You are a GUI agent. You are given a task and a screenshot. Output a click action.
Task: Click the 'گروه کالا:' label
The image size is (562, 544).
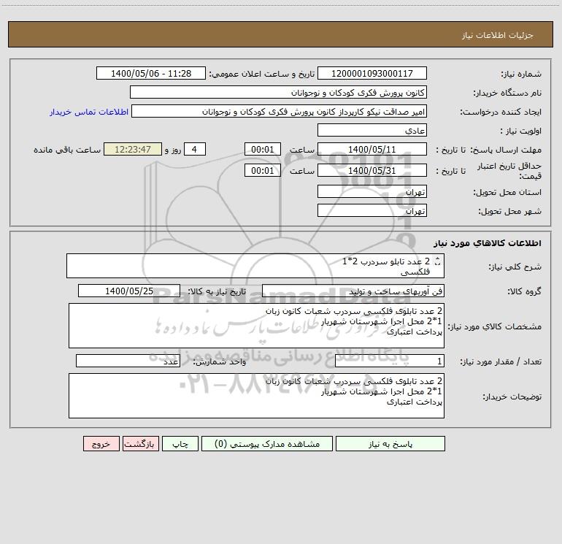pyautogui.click(x=524, y=291)
